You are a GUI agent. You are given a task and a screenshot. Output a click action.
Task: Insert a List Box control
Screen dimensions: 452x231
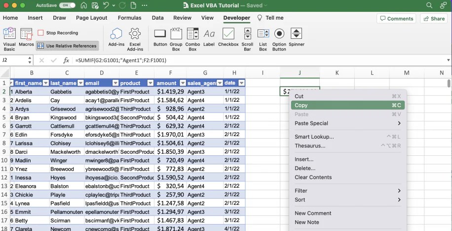(263, 39)
